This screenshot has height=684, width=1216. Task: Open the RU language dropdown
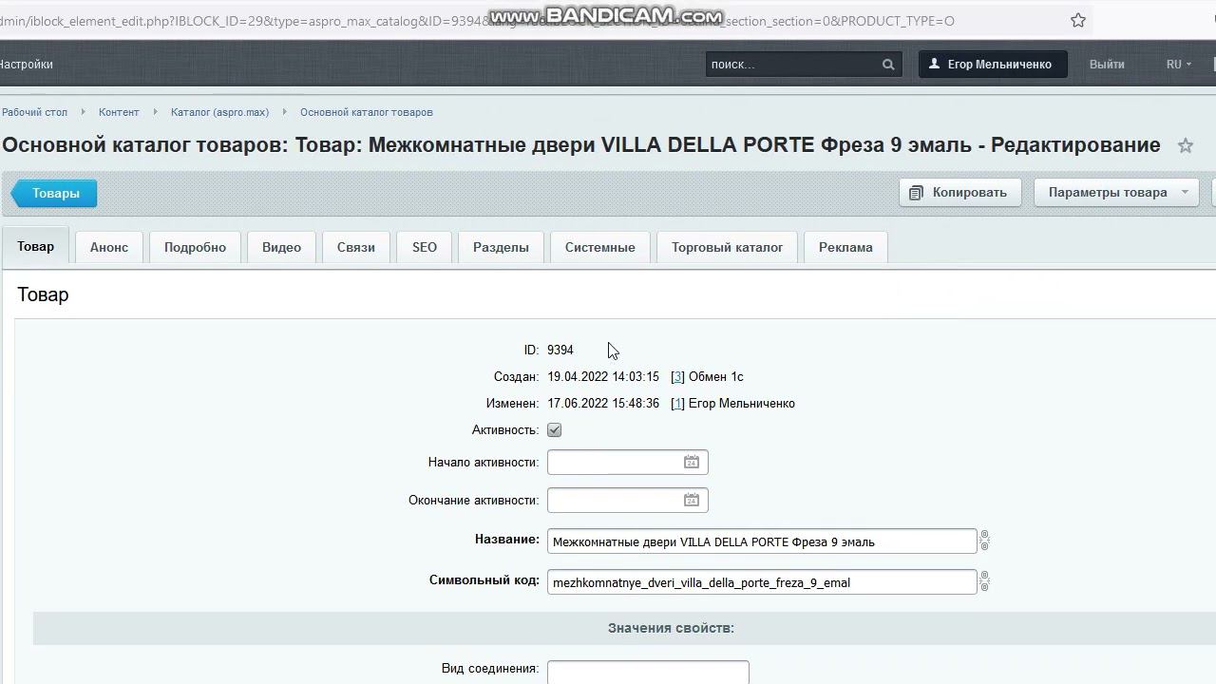click(1178, 64)
